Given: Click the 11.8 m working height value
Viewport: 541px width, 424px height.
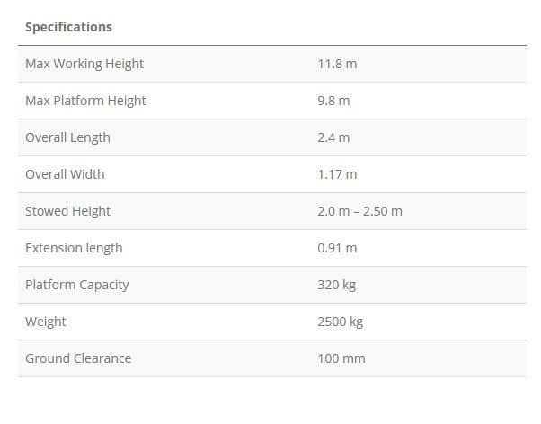Looking at the screenshot, I should pyautogui.click(x=338, y=64).
